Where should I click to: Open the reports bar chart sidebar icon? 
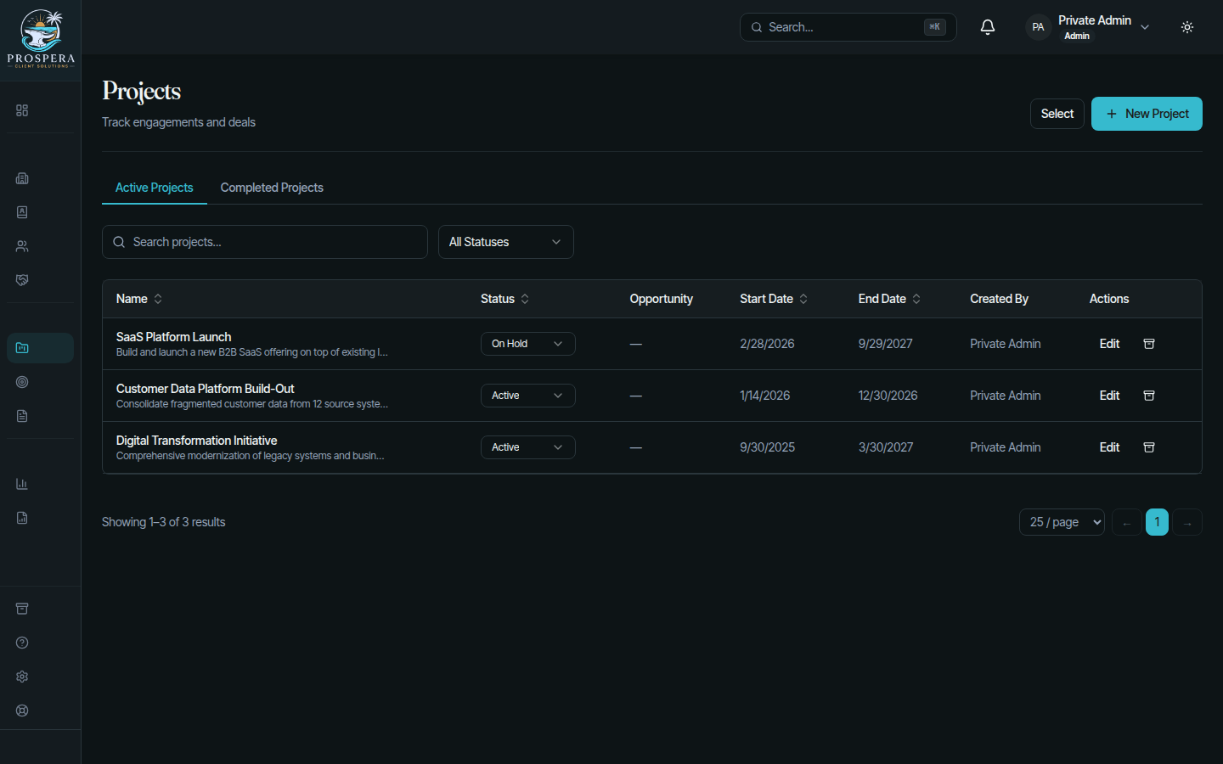[22, 484]
